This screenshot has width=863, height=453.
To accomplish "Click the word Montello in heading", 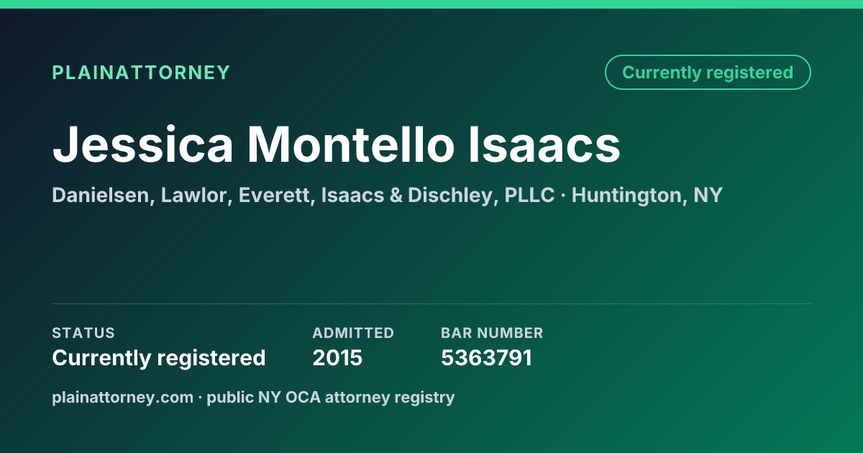I will click(x=351, y=144).
